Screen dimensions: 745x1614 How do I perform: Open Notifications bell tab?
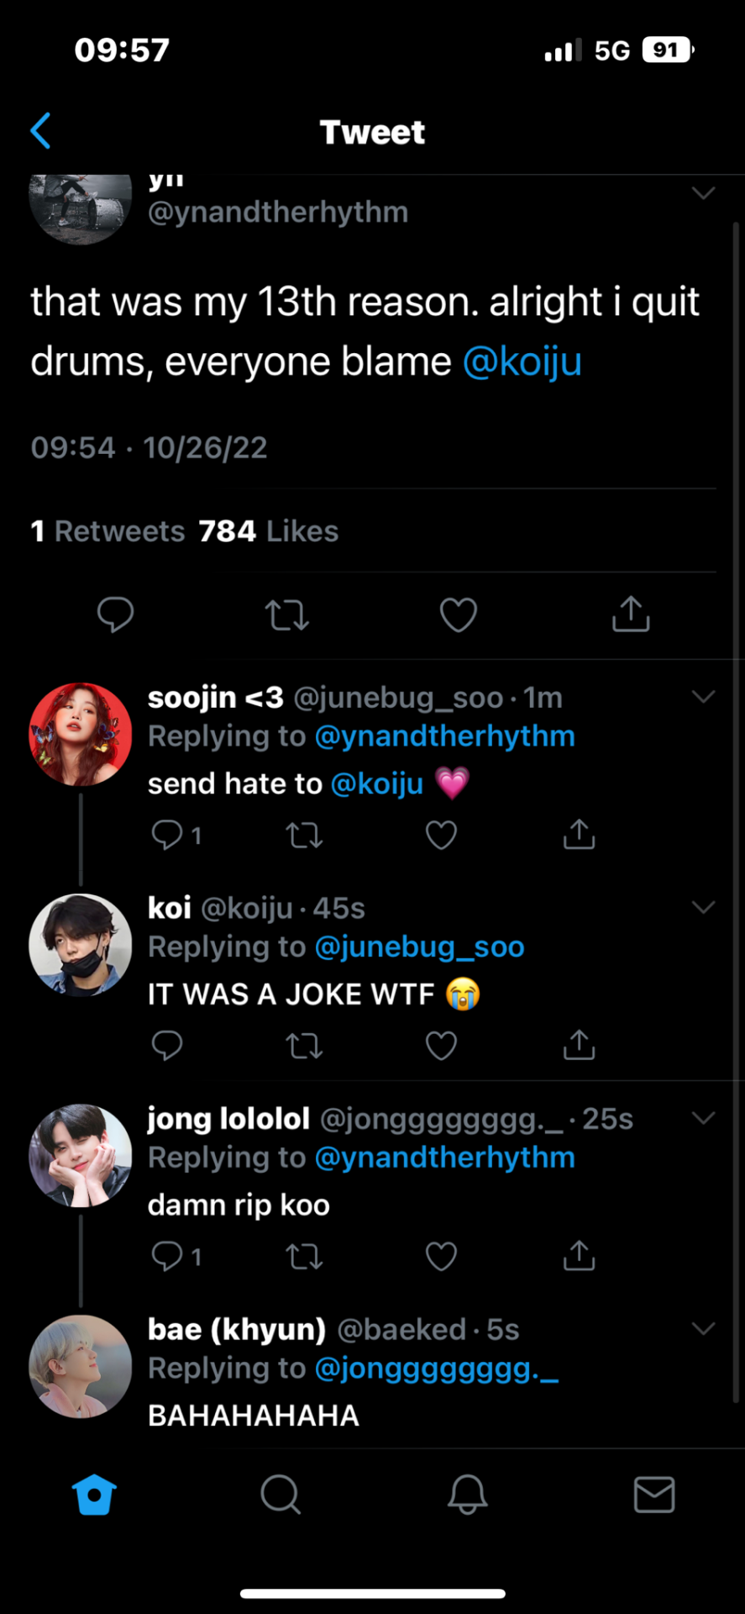467,1495
